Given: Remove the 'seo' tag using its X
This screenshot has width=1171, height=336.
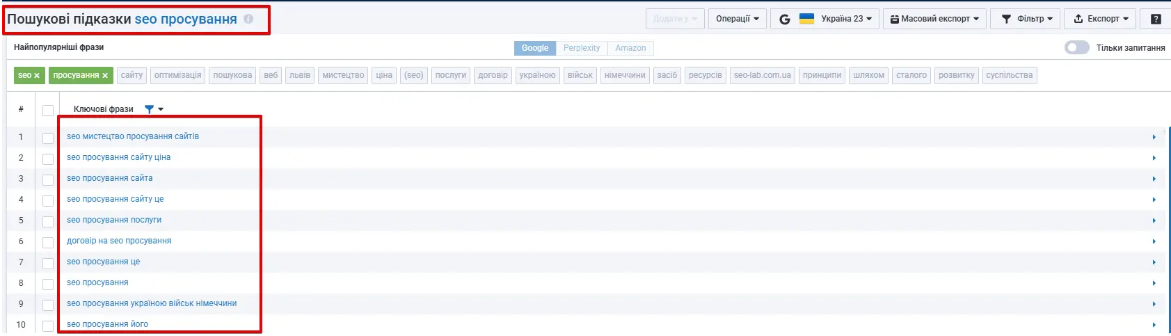Looking at the screenshot, I should click(37, 76).
